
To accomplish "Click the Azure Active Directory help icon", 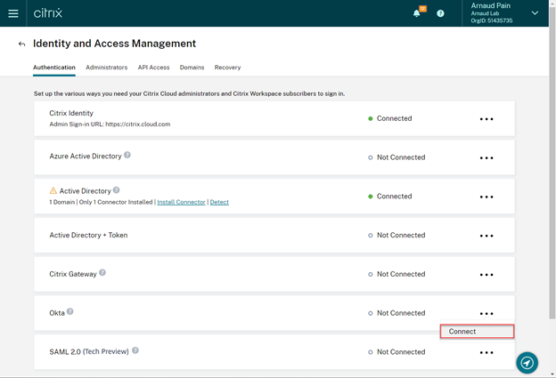I will pos(127,155).
